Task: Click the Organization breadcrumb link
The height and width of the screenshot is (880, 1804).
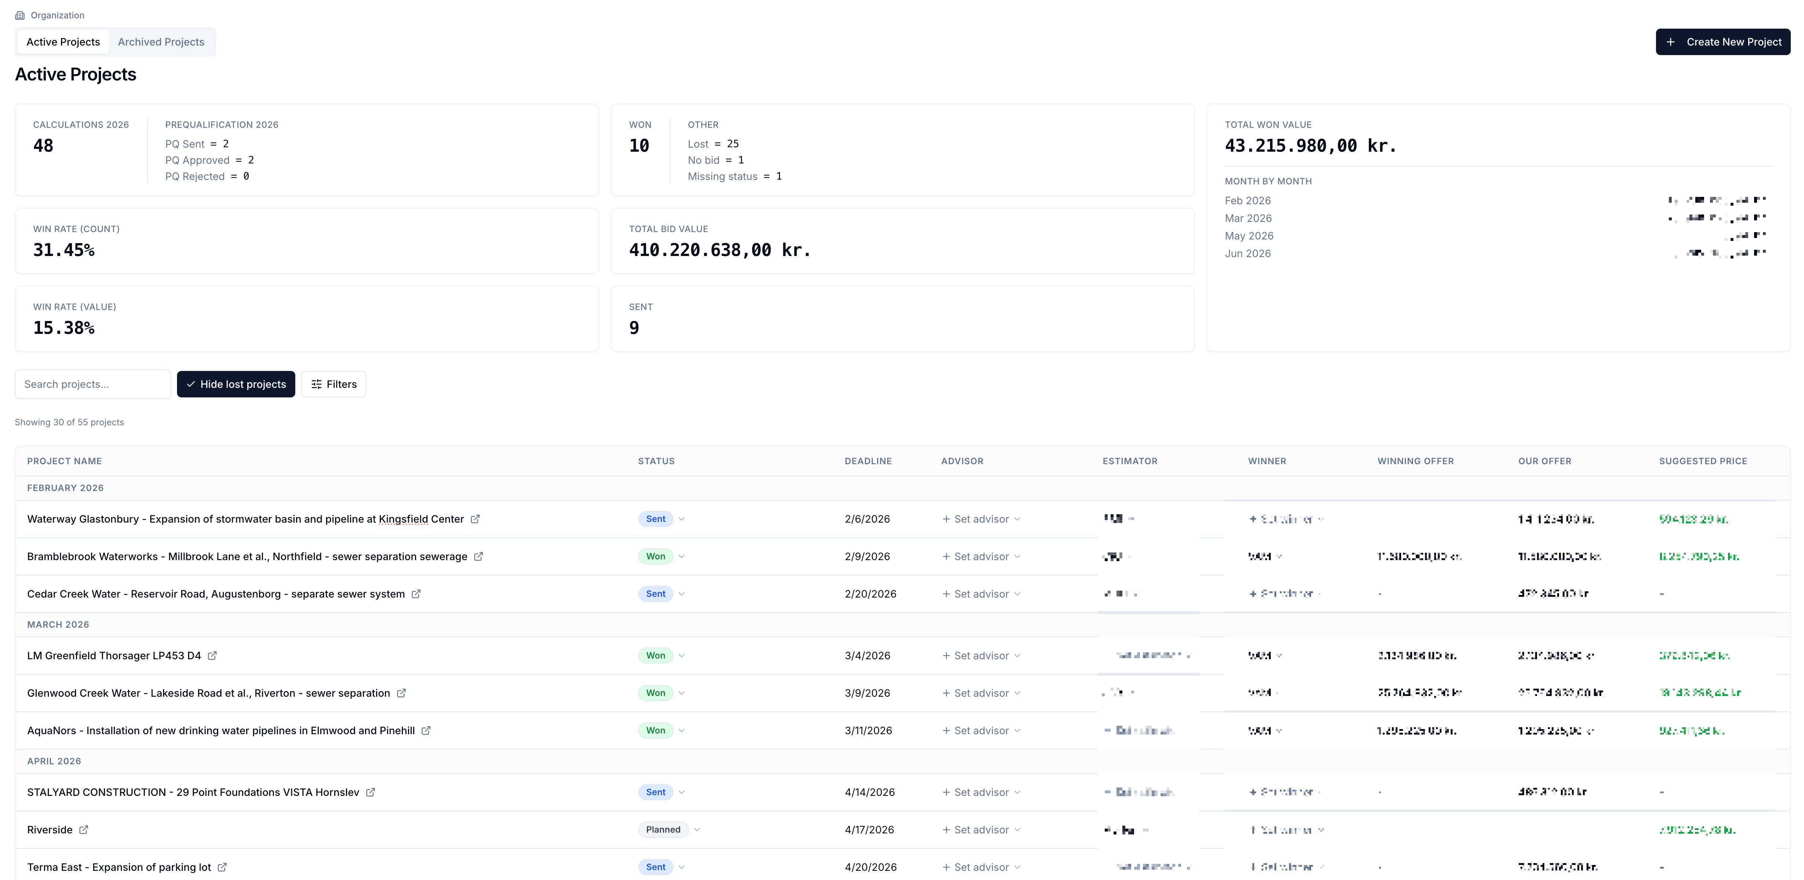Action: click(57, 15)
